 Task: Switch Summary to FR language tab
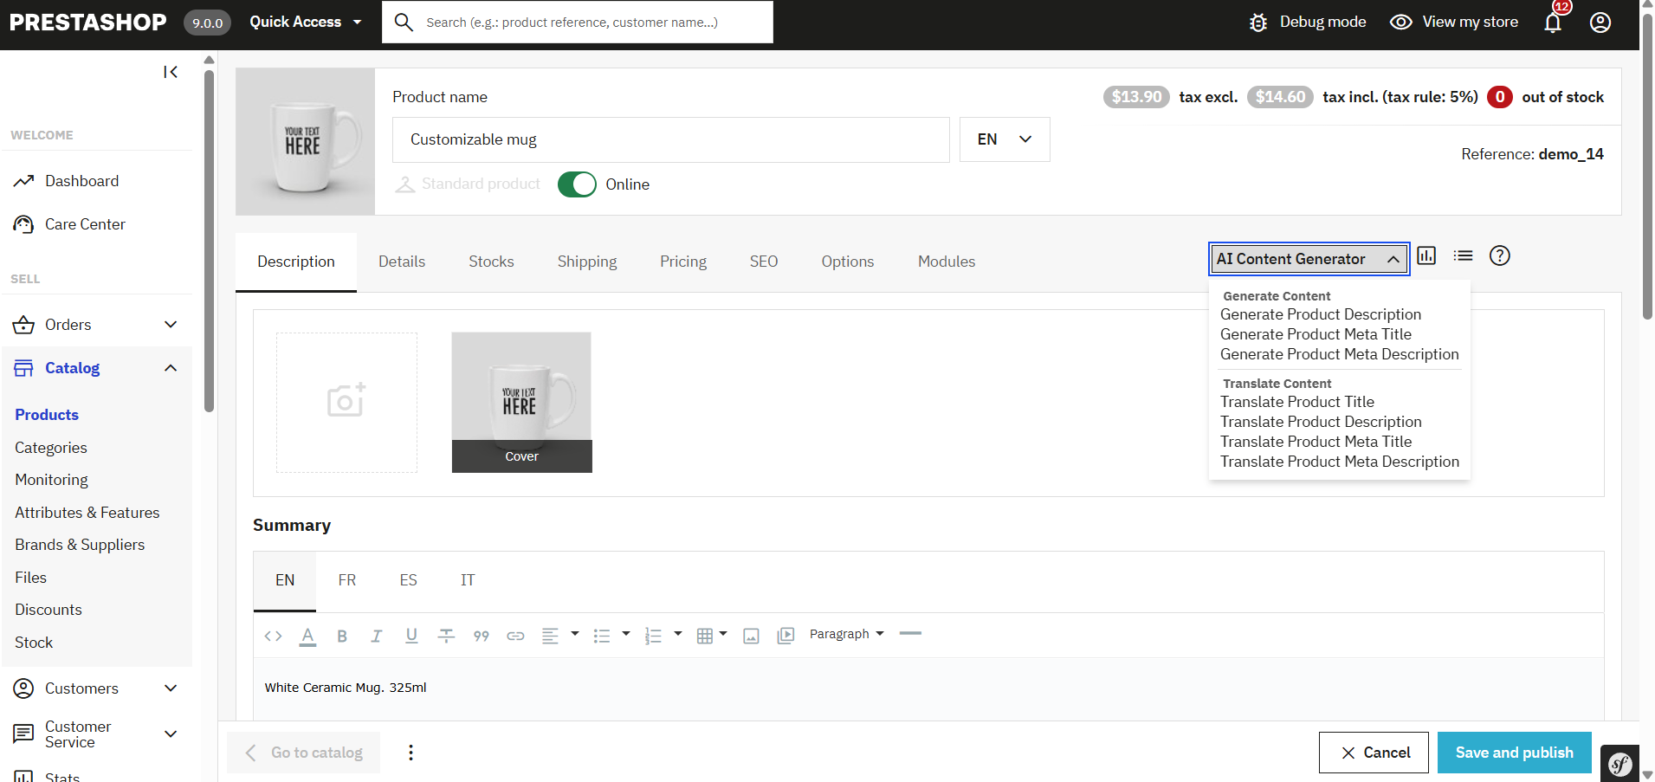pyautogui.click(x=347, y=580)
